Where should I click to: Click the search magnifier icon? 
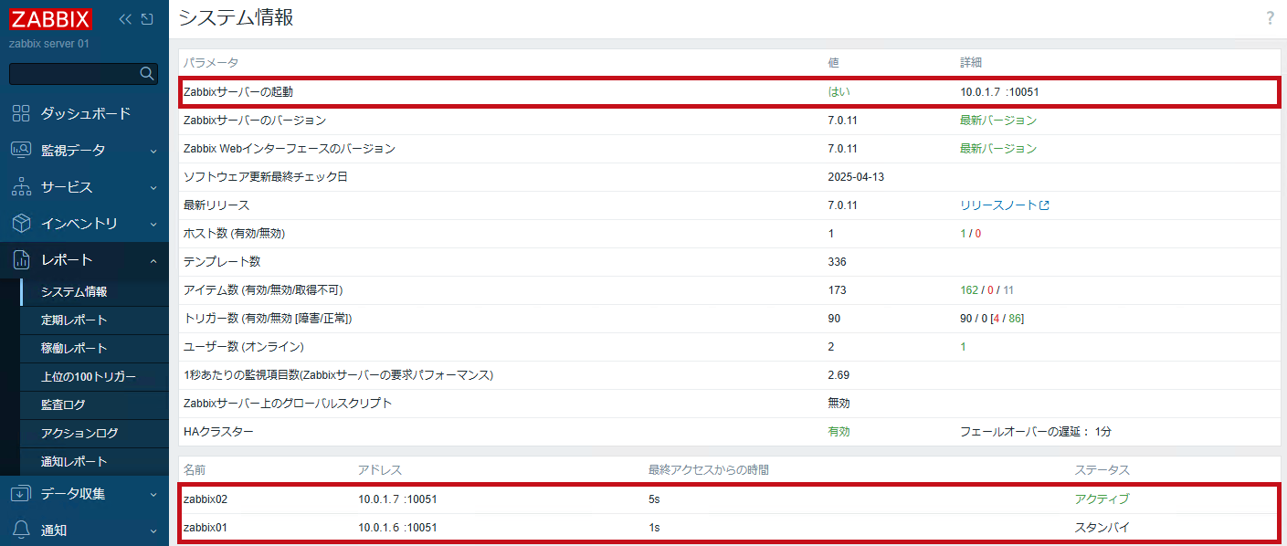click(146, 74)
